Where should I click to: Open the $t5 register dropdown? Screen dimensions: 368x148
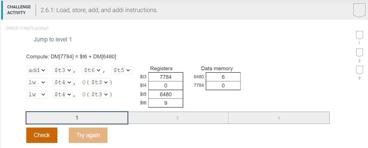click(121, 70)
